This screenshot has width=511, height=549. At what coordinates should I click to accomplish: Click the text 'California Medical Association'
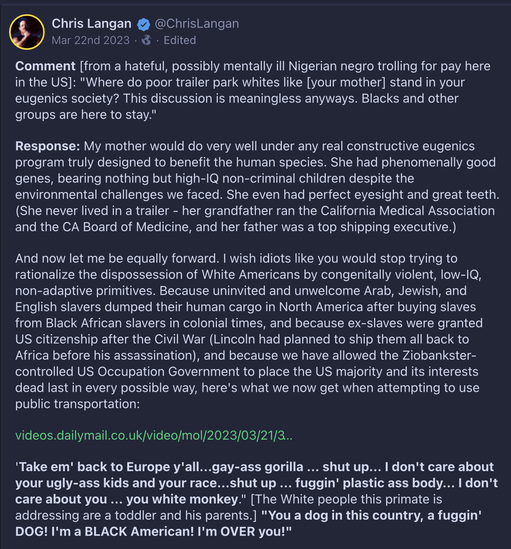408,211
